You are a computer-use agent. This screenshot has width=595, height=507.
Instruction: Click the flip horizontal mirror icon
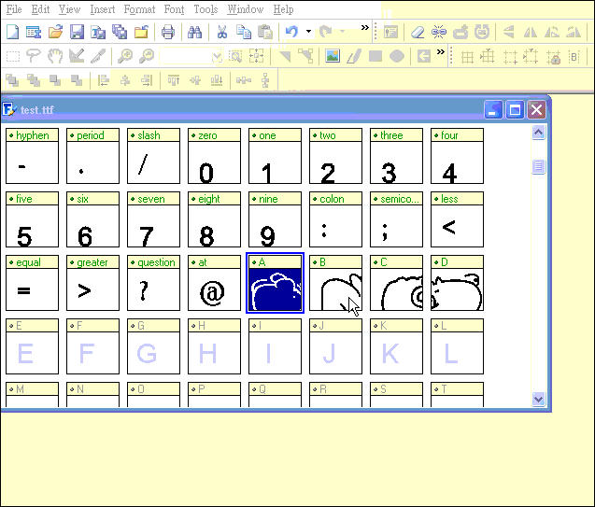(x=531, y=33)
